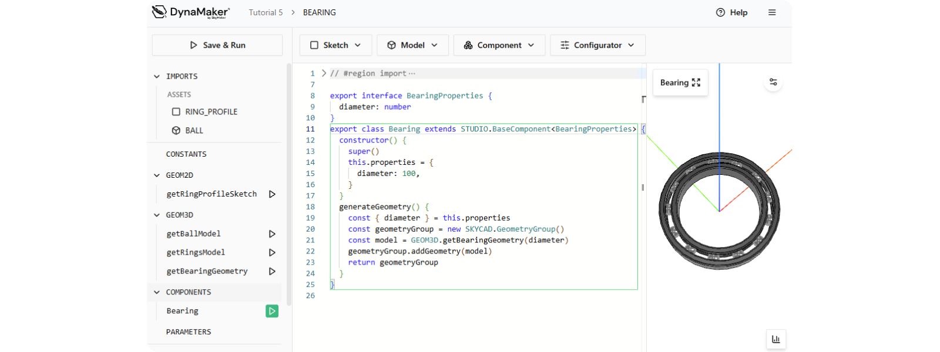Go to Tutorial 5 in the breadcrumb

click(x=266, y=12)
